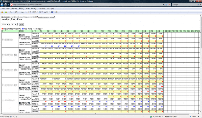Click the Internet zone globe status icon

tap(151, 116)
